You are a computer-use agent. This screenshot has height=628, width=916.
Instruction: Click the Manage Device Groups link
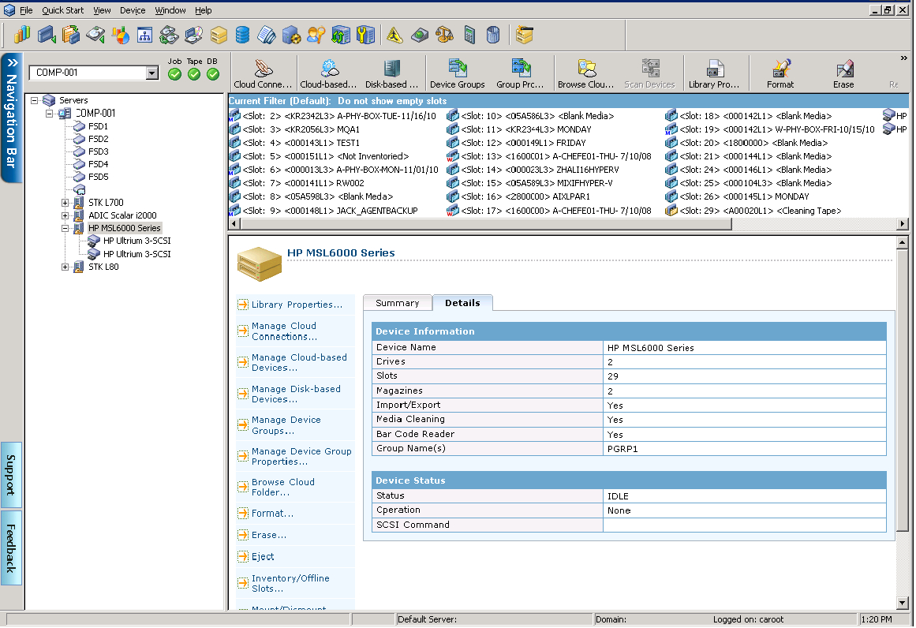(286, 425)
